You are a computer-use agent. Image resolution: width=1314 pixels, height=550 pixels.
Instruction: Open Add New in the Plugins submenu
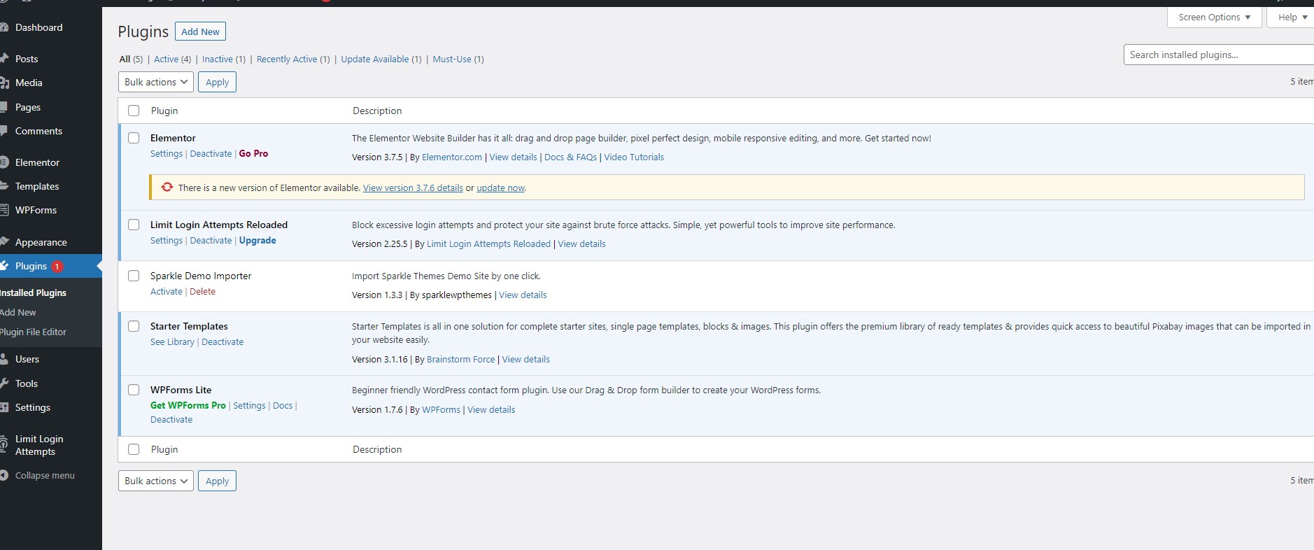18,312
